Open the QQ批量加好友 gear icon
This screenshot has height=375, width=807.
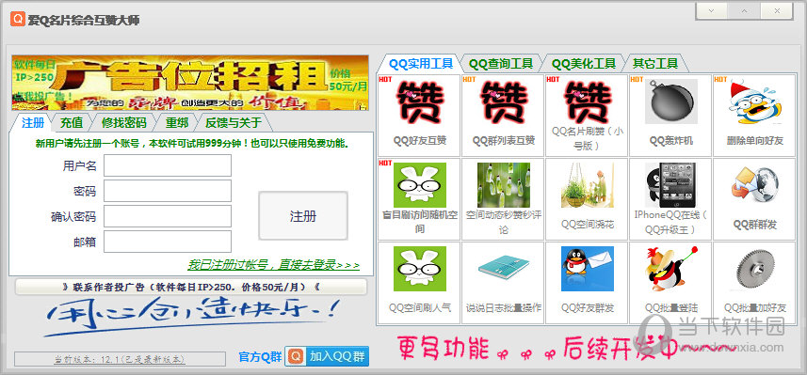(x=755, y=269)
